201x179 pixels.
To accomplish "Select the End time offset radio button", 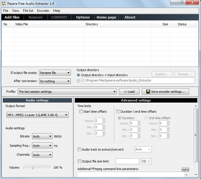I will pos(146,118).
